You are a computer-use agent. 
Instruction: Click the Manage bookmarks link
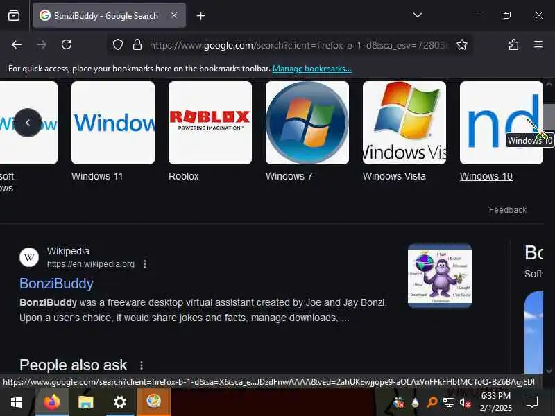point(311,69)
